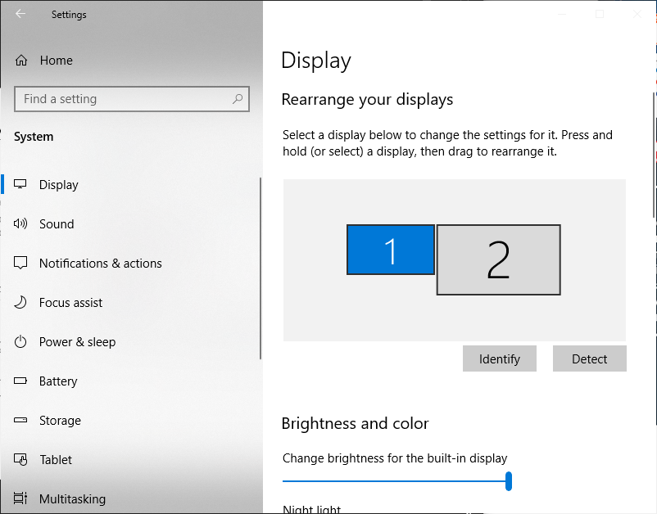
Task: Click the Display monitor icon in sidebar
Action: click(x=20, y=184)
